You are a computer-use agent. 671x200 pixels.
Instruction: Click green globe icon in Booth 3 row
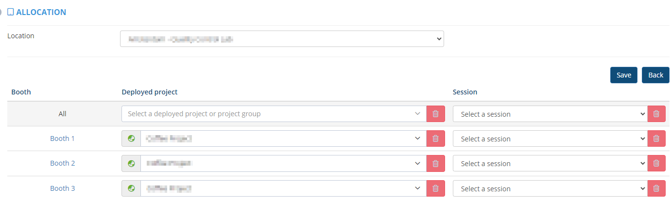tap(131, 188)
